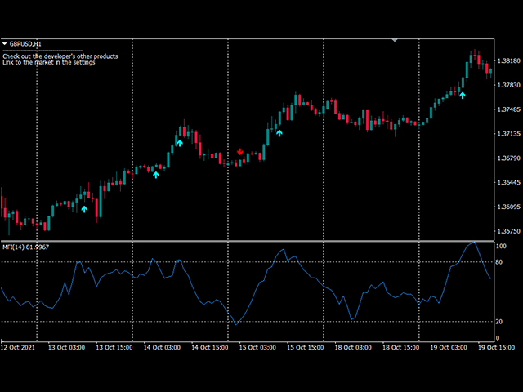Click the cyan buy arrow near 19 Oct
The image size is (523, 392).
[x=462, y=95]
